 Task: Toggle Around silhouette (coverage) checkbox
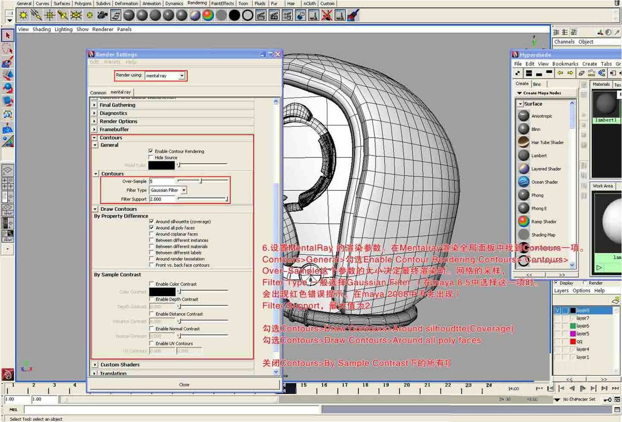pos(152,221)
